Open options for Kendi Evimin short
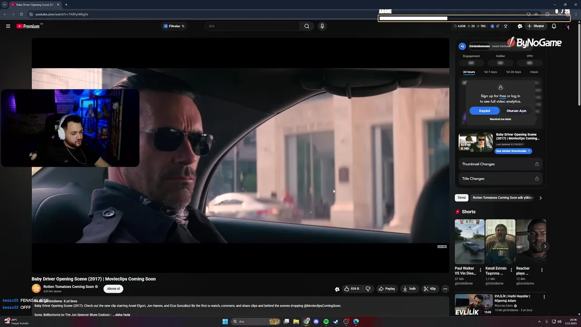 click(x=511, y=270)
